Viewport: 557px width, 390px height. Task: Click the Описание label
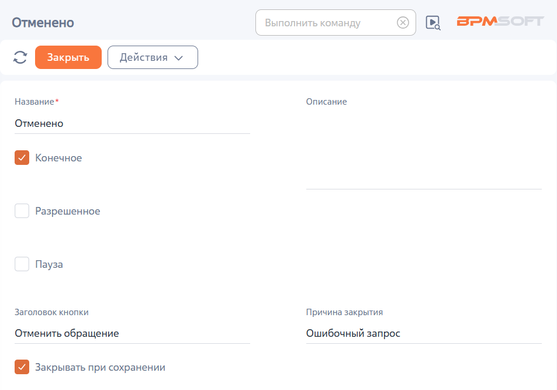(x=327, y=102)
